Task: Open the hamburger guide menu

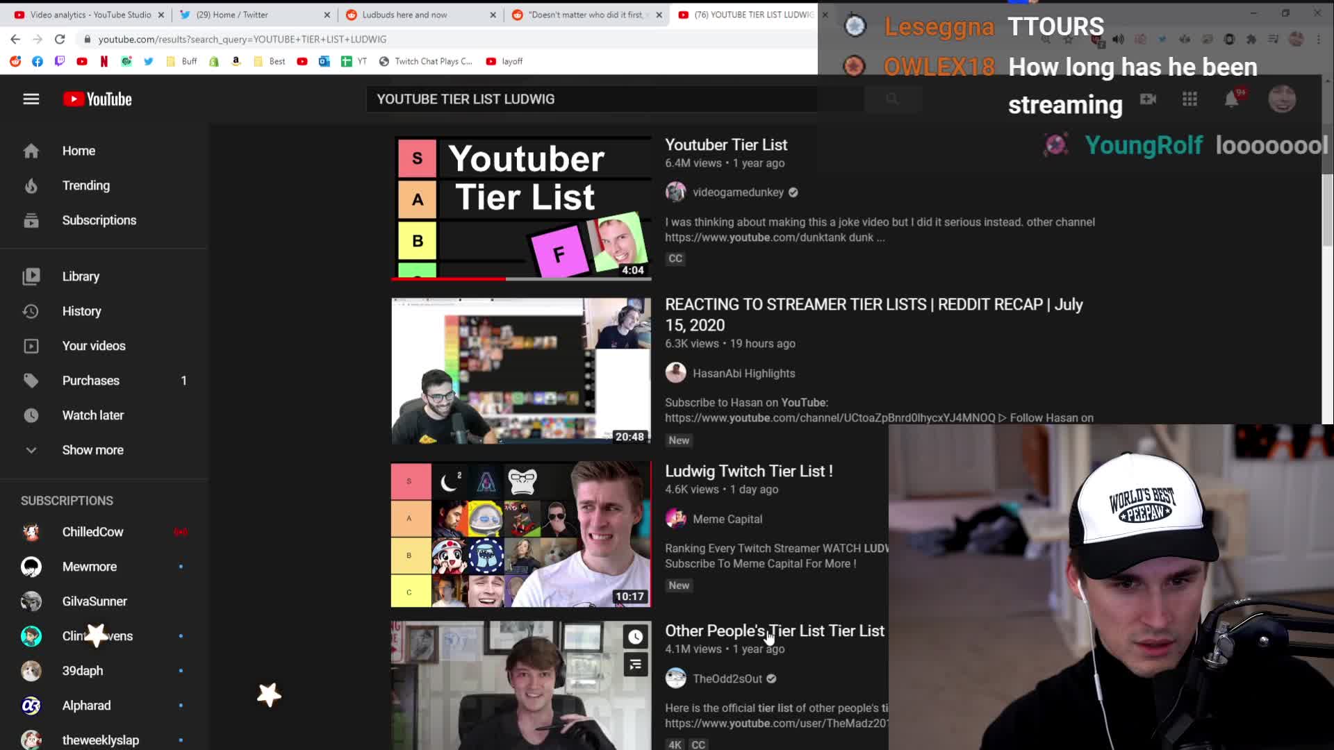Action: (x=31, y=99)
